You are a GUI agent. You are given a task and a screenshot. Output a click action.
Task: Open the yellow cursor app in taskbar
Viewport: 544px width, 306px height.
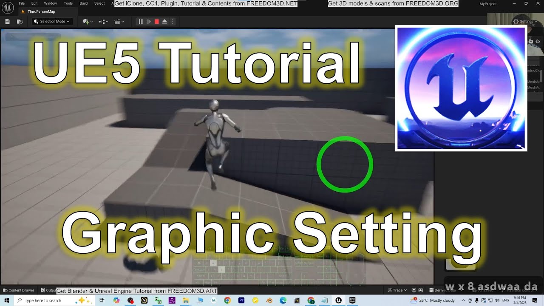click(144, 300)
